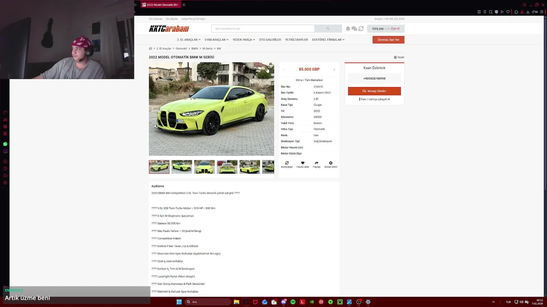Open the Instagram sidebar icon
This screenshot has height=307, width=547.
coord(5,151)
